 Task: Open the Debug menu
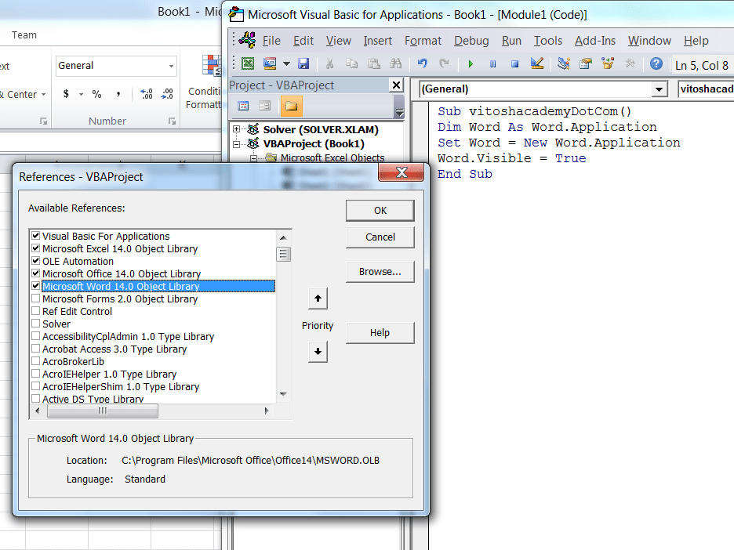pos(471,40)
